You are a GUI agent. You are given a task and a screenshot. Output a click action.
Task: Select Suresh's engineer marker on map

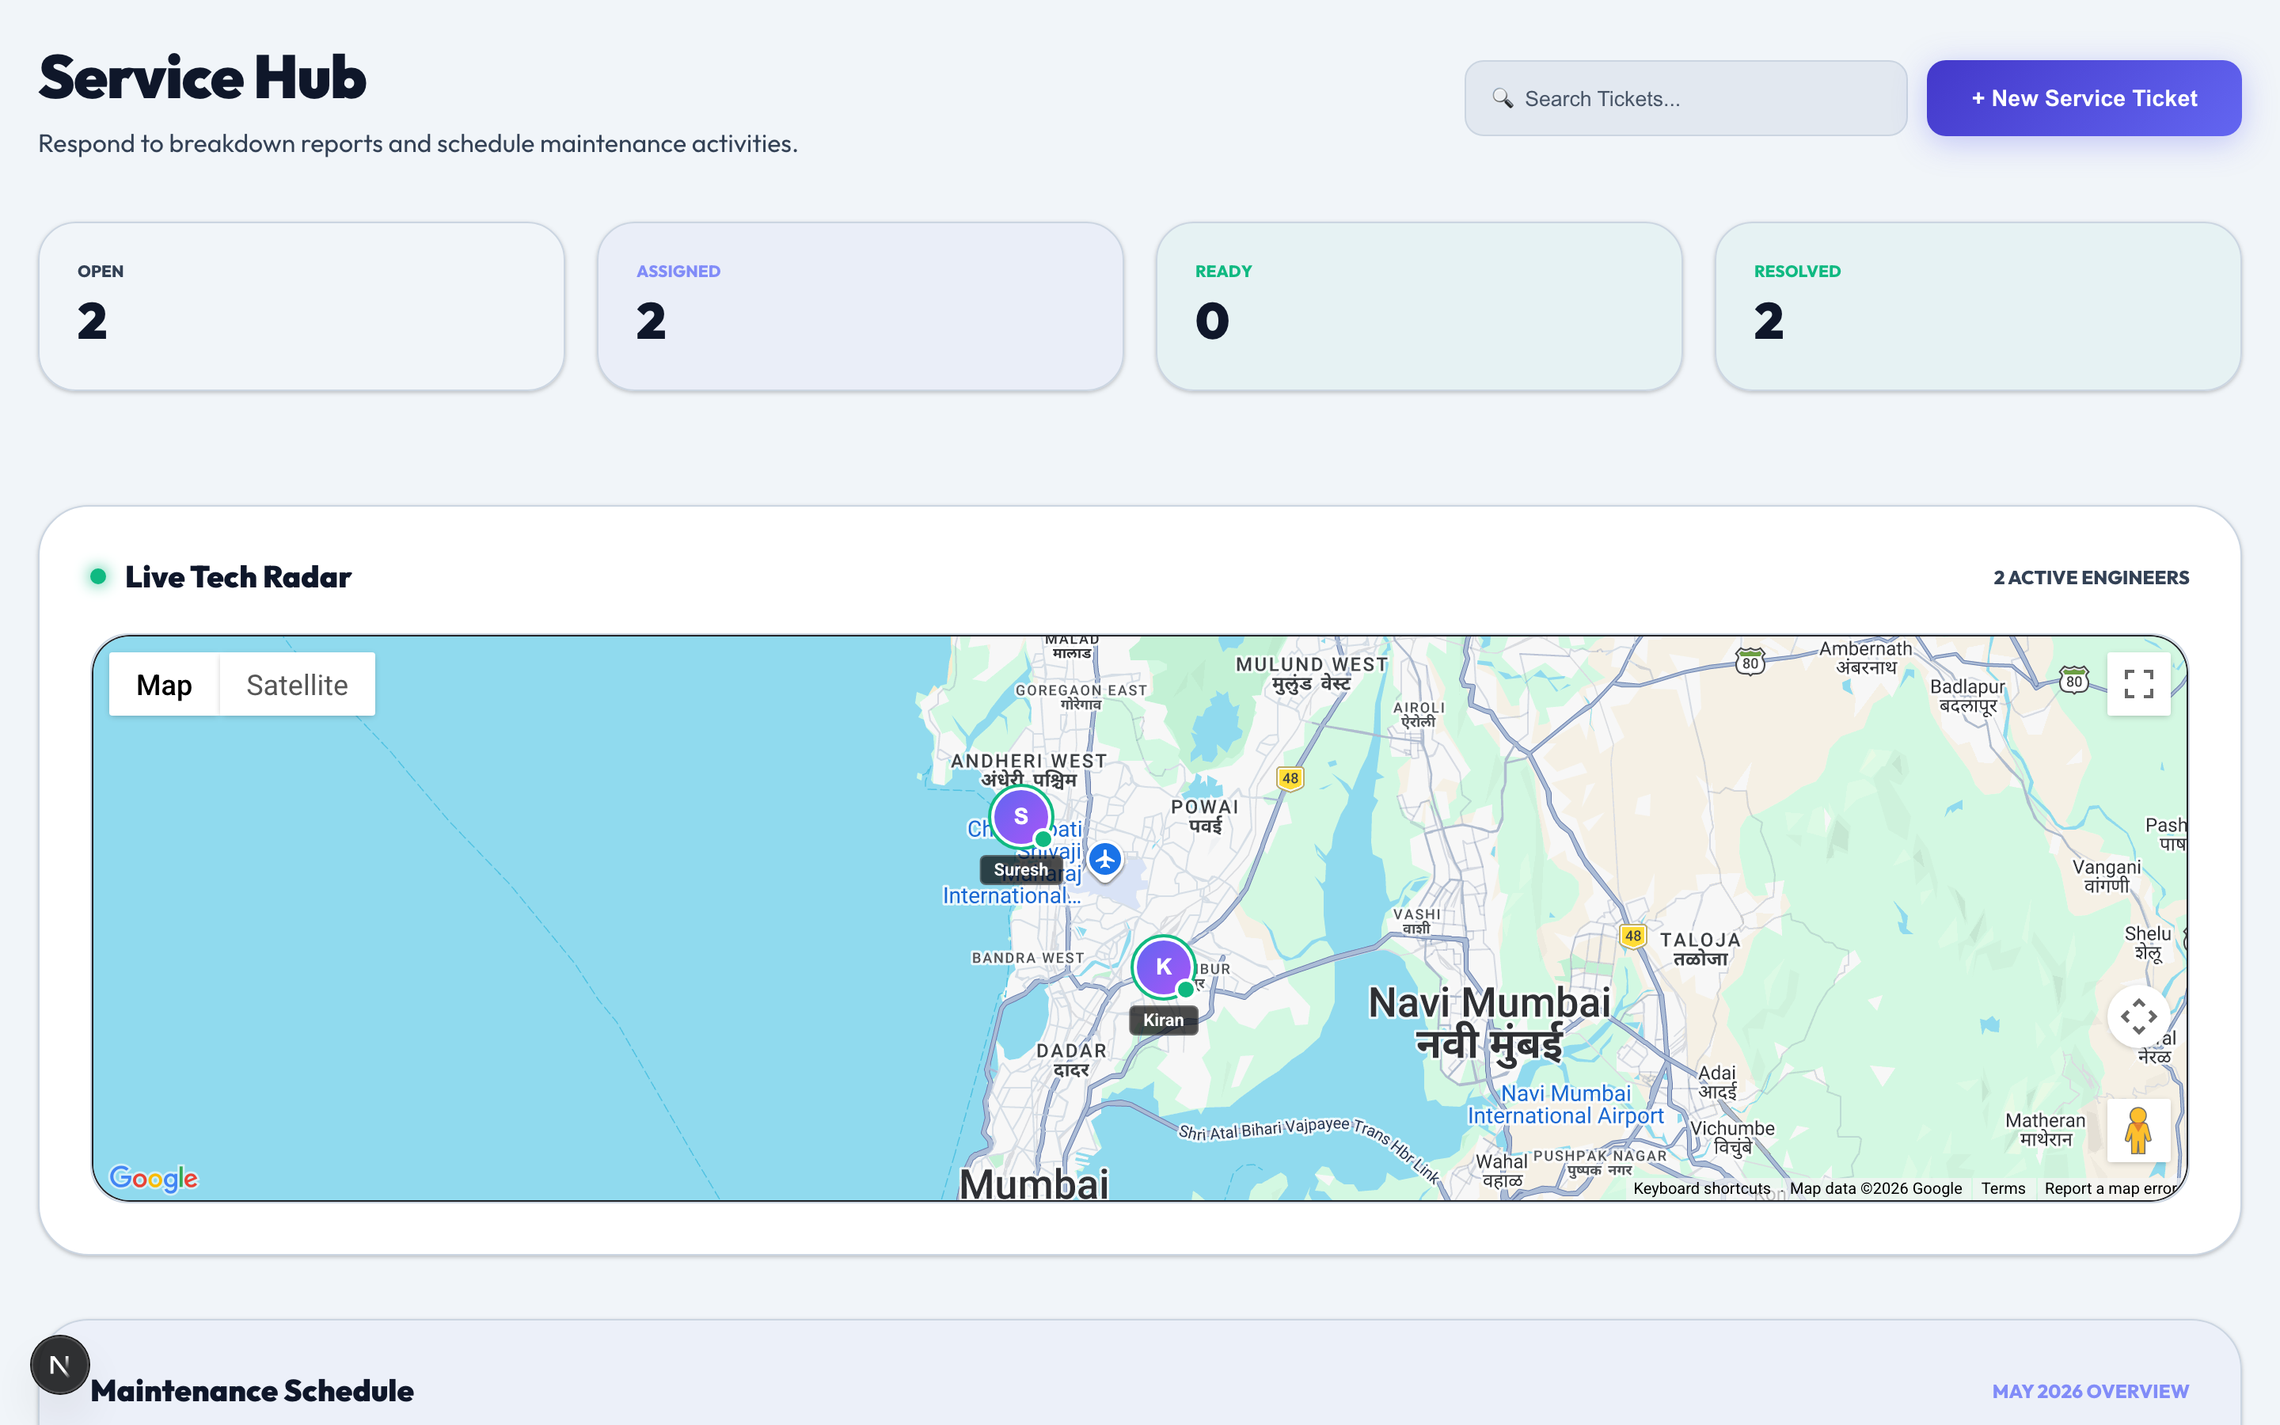point(1021,816)
